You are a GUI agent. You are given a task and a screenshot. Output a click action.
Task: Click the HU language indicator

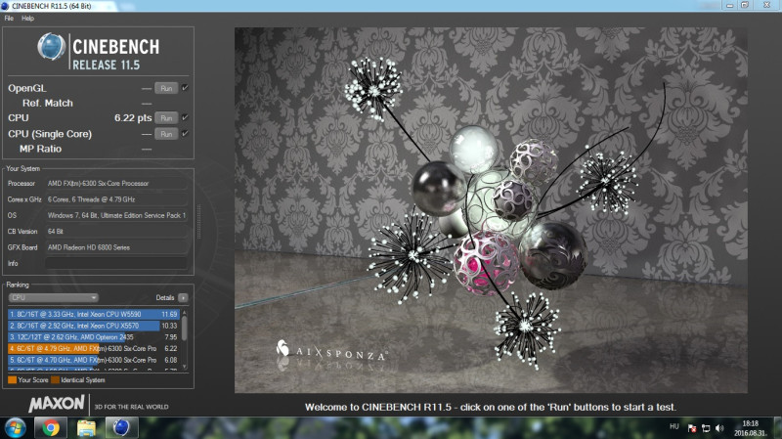(x=674, y=426)
